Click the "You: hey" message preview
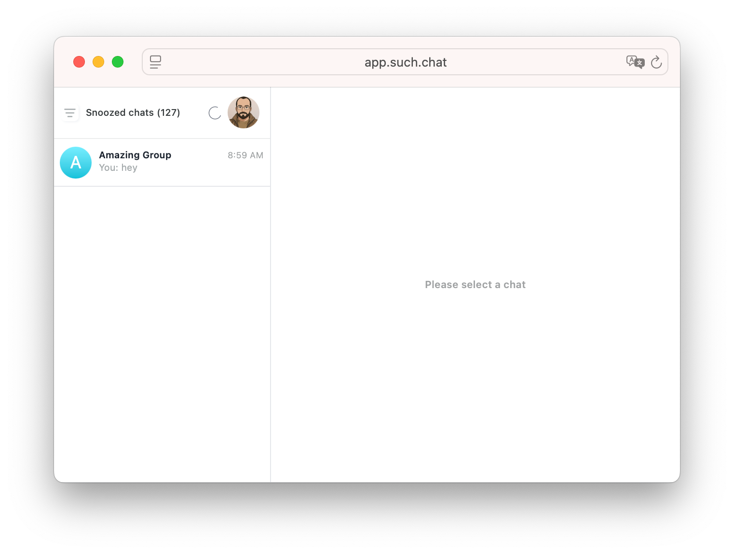734x554 pixels. coord(118,167)
